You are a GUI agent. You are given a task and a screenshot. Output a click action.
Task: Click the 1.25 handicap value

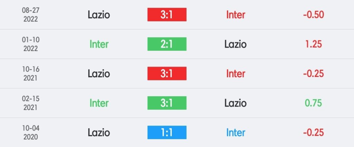pos(313,44)
